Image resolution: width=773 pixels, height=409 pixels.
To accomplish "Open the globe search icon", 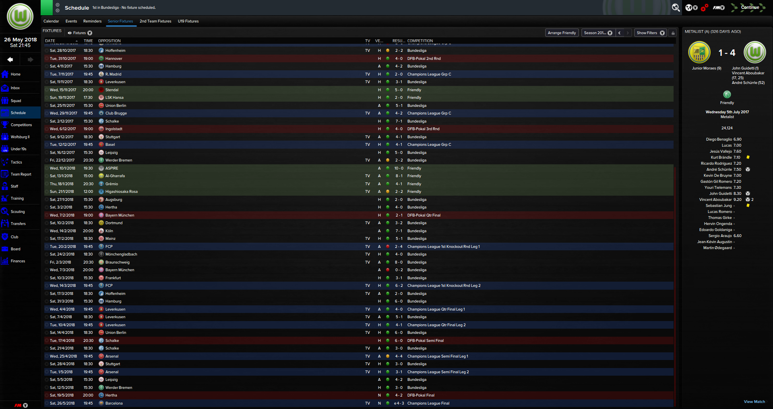I will coord(676,8).
